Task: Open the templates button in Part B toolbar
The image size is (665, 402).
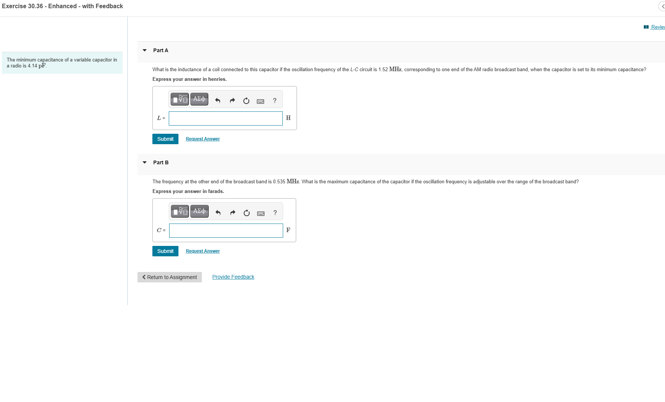Action: coord(180,211)
